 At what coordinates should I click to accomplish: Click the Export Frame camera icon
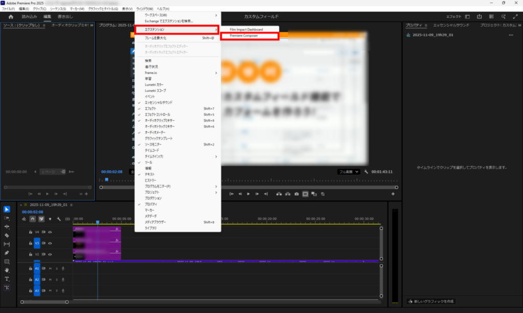pos(296,194)
